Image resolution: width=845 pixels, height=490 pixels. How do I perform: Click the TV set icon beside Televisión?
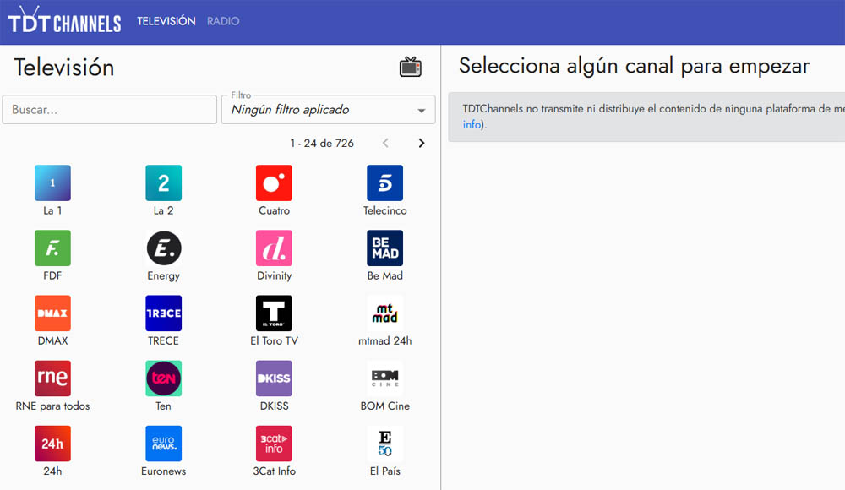(x=410, y=68)
